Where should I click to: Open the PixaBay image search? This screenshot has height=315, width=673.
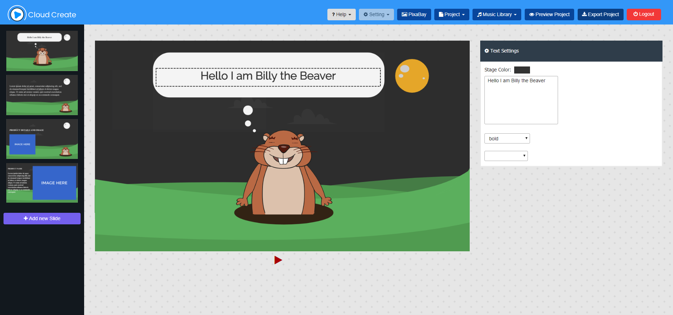click(x=414, y=14)
